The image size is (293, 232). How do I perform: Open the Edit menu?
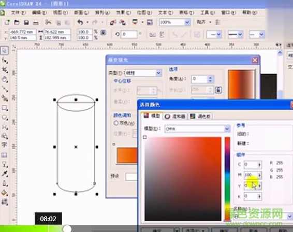tap(39, 12)
